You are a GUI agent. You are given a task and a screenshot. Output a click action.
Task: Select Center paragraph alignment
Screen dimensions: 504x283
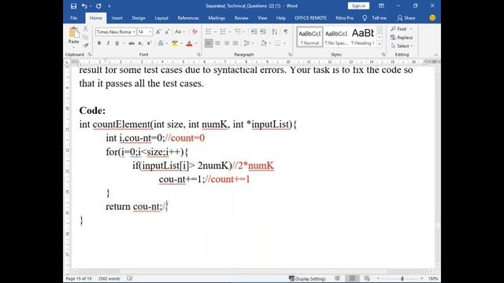[217, 43]
